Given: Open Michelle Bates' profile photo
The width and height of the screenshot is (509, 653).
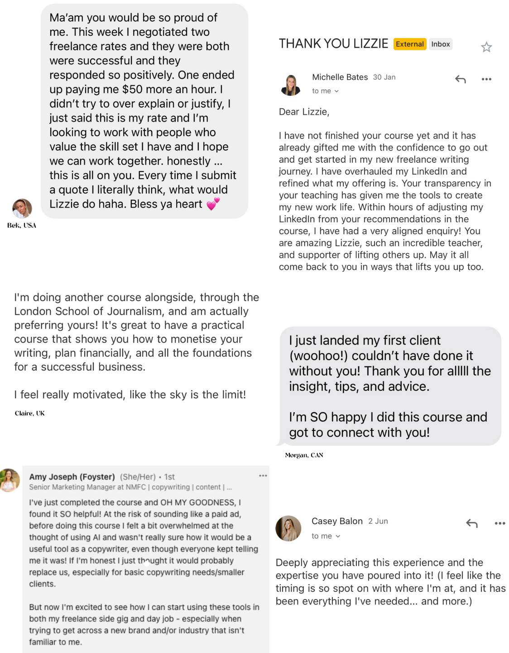Looking at the screenshot, I should [290, 85].
